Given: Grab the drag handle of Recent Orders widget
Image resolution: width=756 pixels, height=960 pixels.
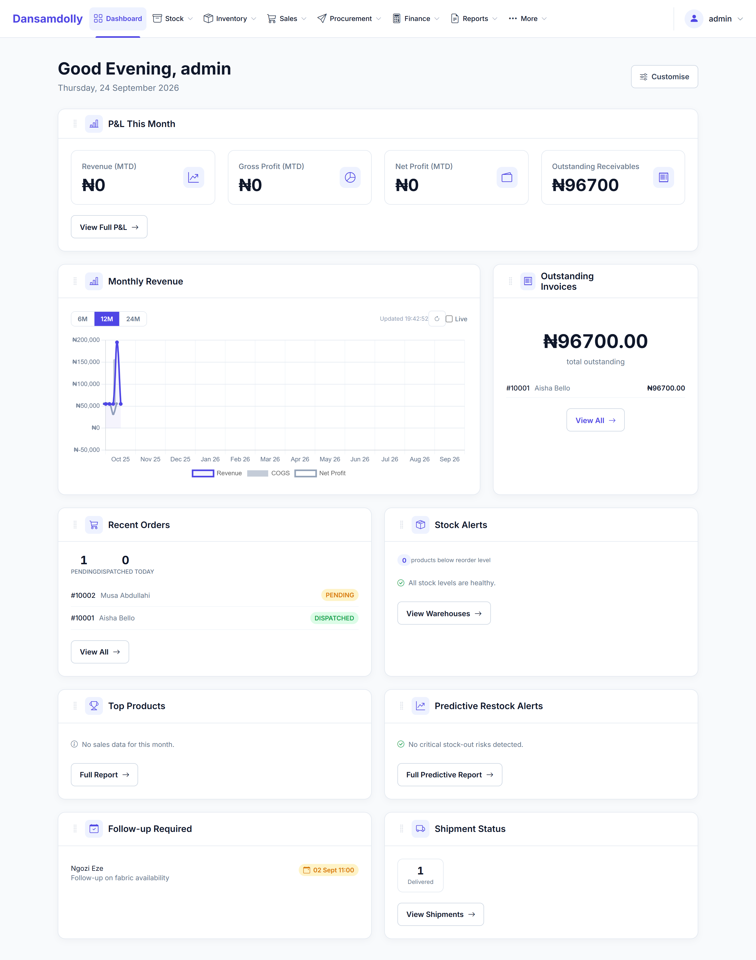Looking at the screenshot, I should (x=75, y=525).
